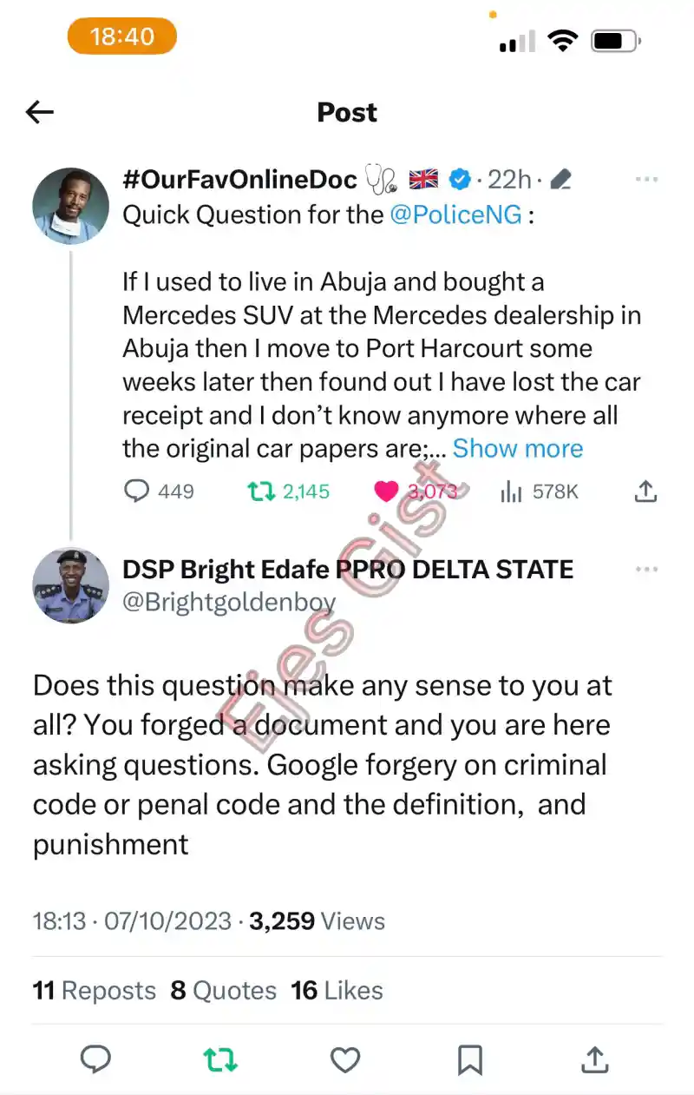694x1095 pixels.
Task: Bookmark the reply using the bookmark icon
Action: (470, 1060)
